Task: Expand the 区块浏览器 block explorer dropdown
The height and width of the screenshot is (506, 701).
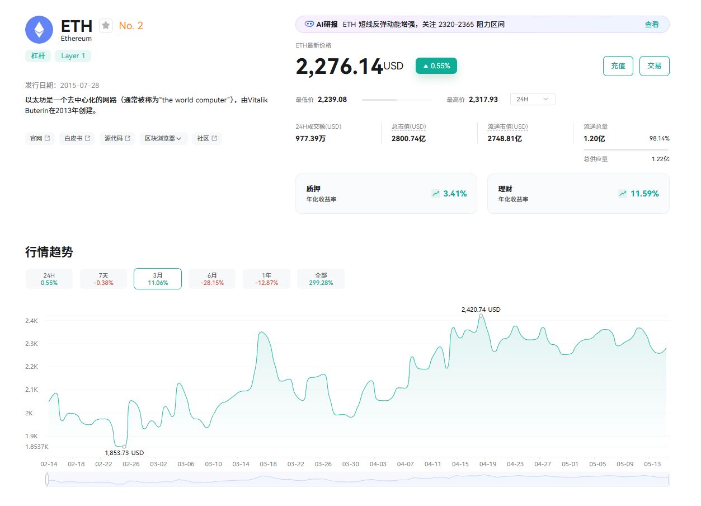Action: [x=163, y=138]
